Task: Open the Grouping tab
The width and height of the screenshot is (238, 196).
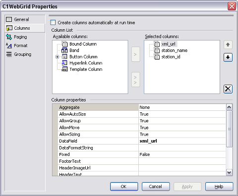Action: click(25, 54)
